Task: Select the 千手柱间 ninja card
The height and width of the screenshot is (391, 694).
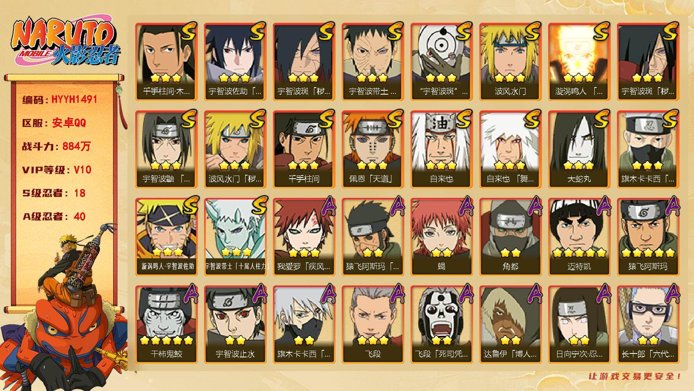Action: 304,149
